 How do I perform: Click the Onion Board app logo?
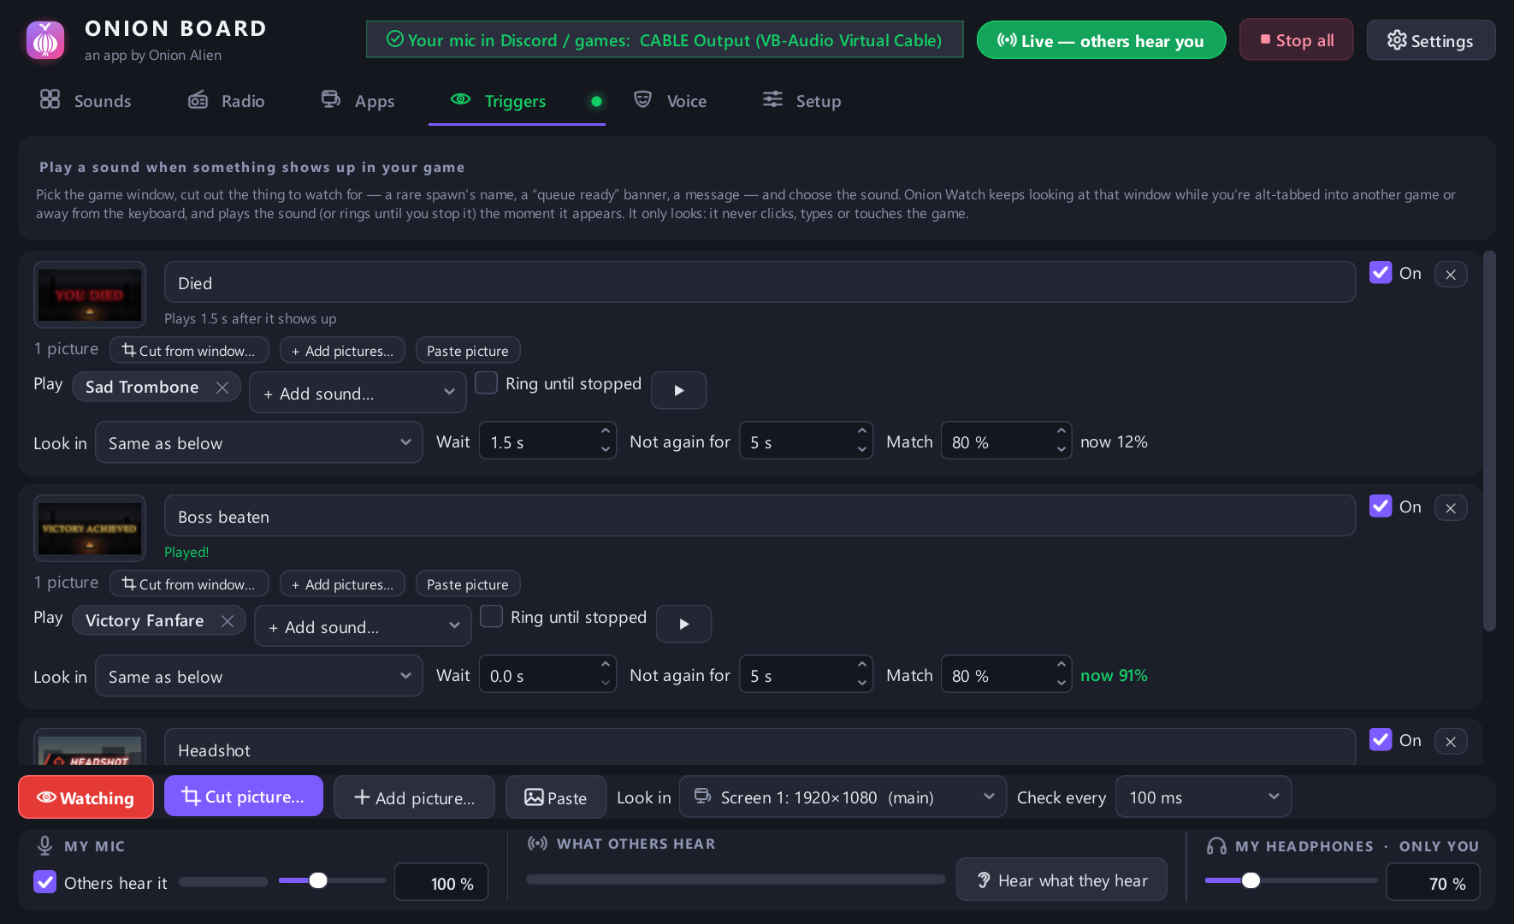click(45, 40)
